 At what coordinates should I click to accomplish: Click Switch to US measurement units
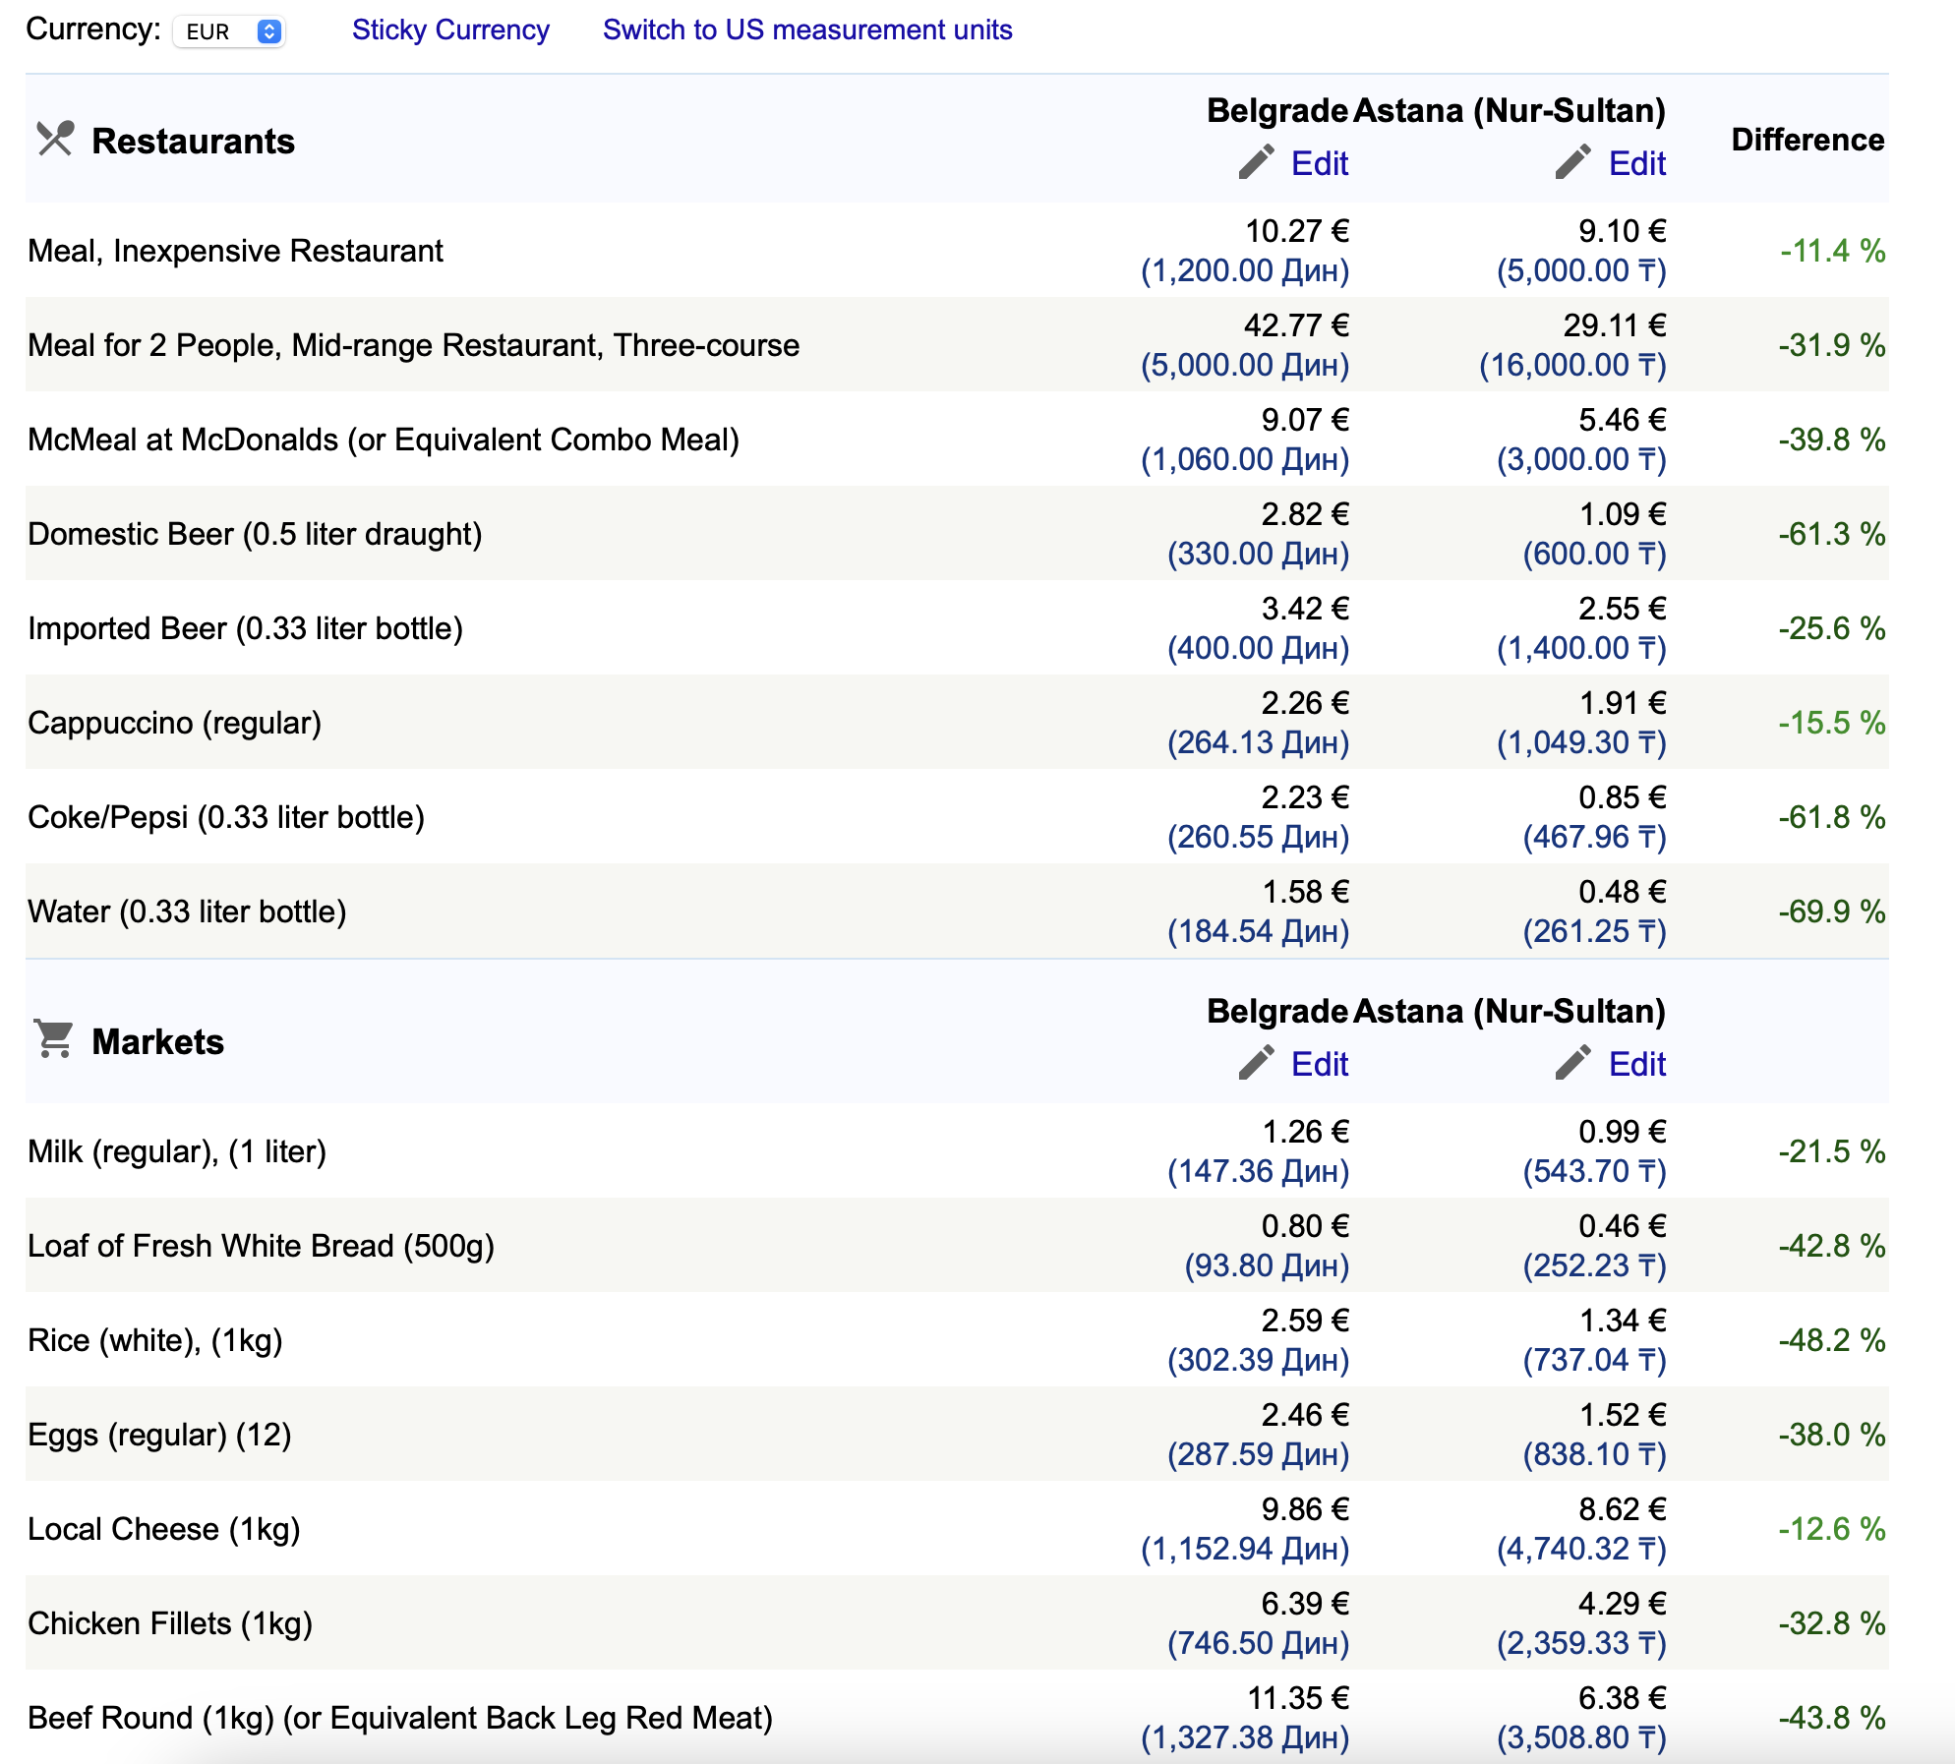pyautogui.click(x=807, y=29)
